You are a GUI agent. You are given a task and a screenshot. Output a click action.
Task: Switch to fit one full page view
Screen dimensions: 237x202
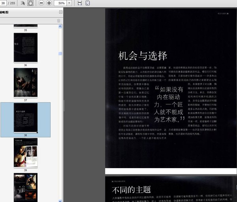tap(88, 3)
